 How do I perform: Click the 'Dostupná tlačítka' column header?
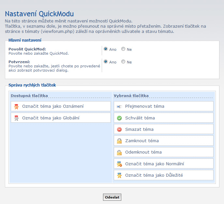click(29, 96)
